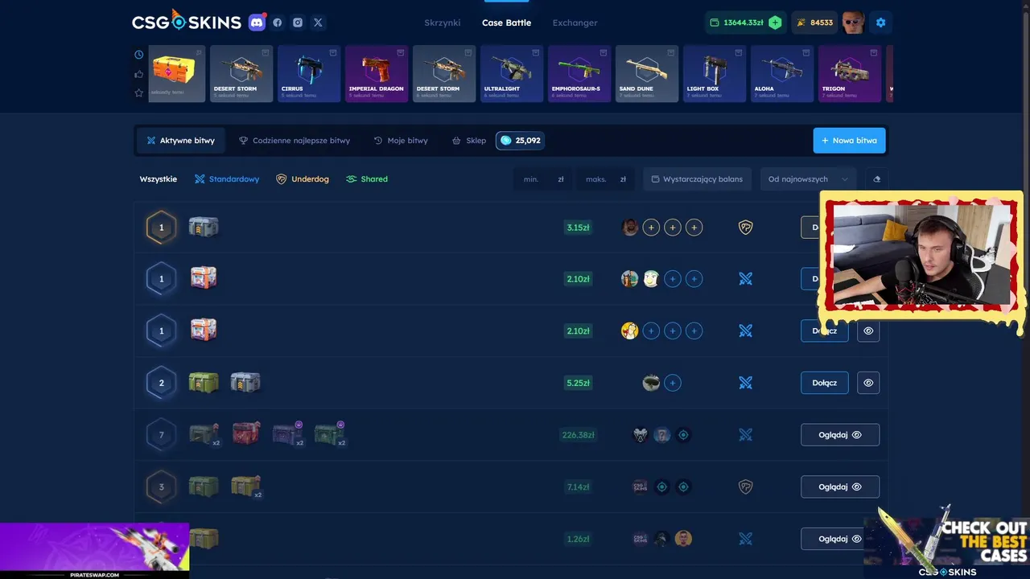Toggle the thumbs-up best drops filter
The image size is (1030, 579).
pyautogui.click(x=139, y=74)
